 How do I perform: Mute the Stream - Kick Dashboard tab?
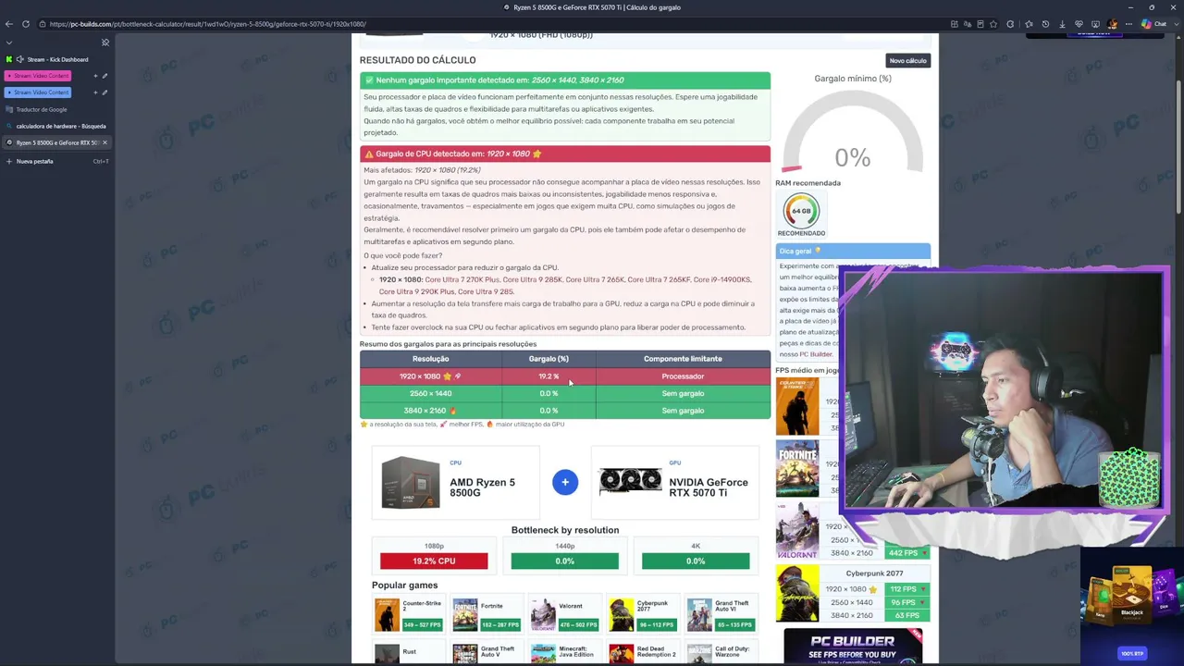19,59
